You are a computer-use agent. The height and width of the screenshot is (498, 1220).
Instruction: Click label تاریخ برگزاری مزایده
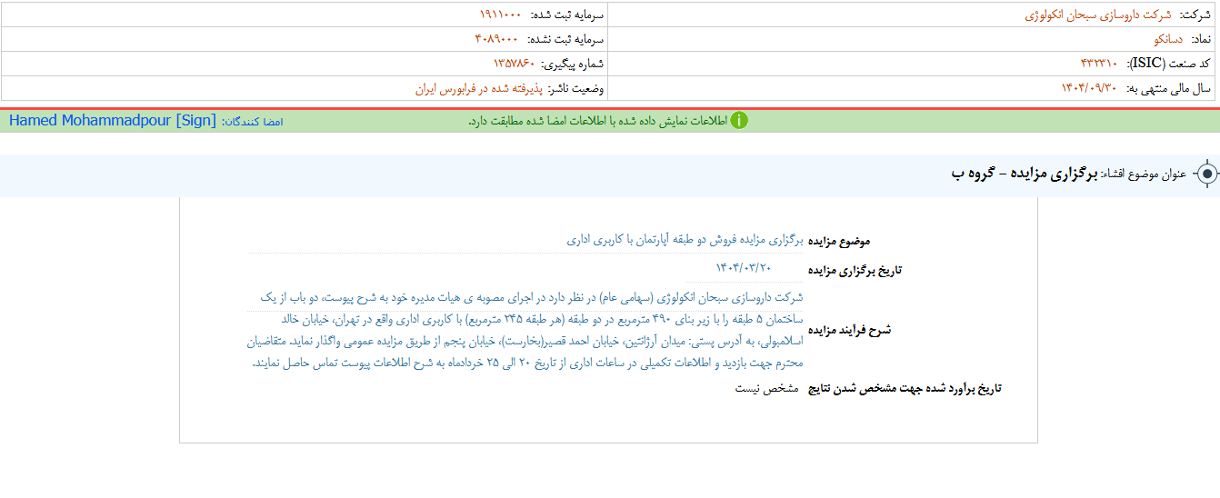tap(855, 270)
